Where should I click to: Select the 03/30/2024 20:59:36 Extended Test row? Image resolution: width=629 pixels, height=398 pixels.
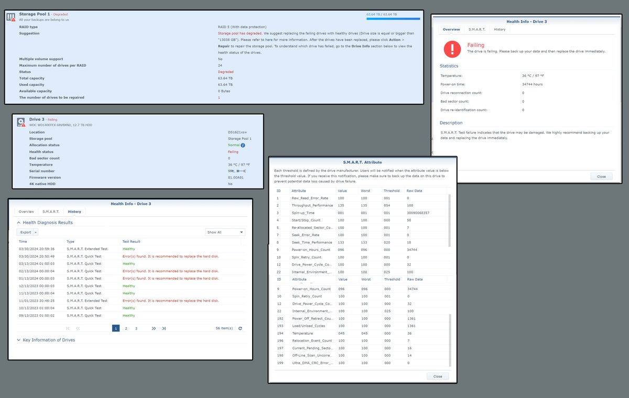[130, 249]
